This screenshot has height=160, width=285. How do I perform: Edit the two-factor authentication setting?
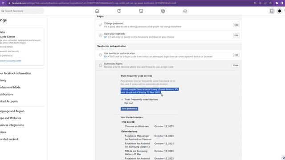236,55
